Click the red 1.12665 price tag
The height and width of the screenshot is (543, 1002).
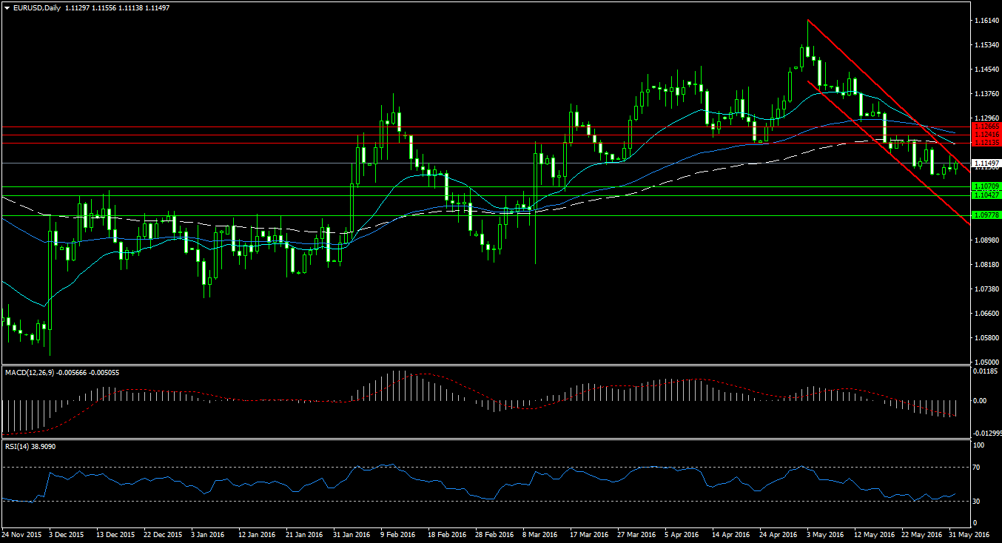(x=986, y=127)
